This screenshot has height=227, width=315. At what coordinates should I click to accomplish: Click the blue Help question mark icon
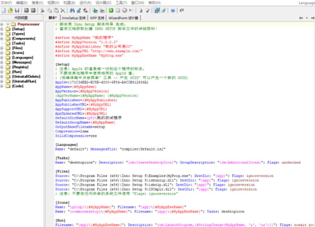click(173, 10)
